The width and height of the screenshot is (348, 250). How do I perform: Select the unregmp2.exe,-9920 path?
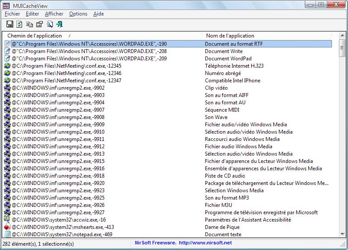click(58, 183)
